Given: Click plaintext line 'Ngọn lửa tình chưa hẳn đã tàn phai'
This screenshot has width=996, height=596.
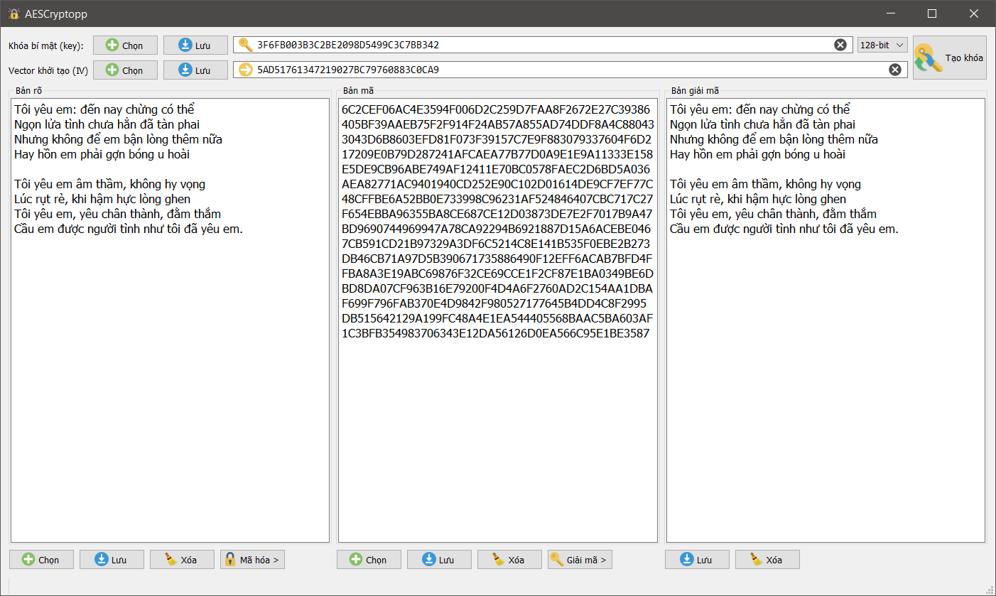Looking at the screenshot, I should [107, 124].
